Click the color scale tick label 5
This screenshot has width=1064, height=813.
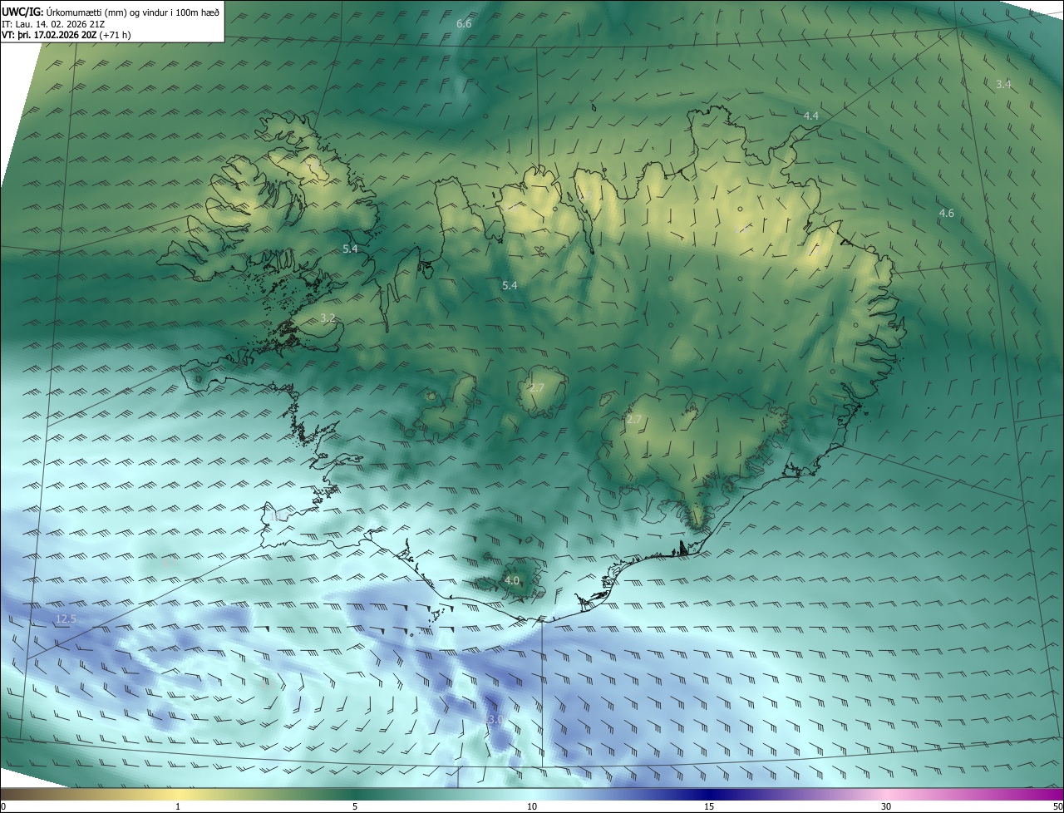(x=355, y=806)
